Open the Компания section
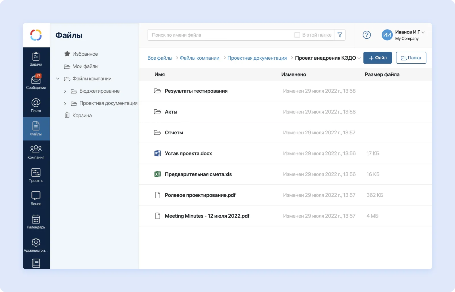 click(x=36, y=151)
